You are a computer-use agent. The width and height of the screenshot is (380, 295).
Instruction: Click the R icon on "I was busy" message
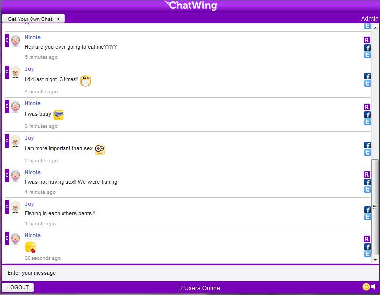367,107
